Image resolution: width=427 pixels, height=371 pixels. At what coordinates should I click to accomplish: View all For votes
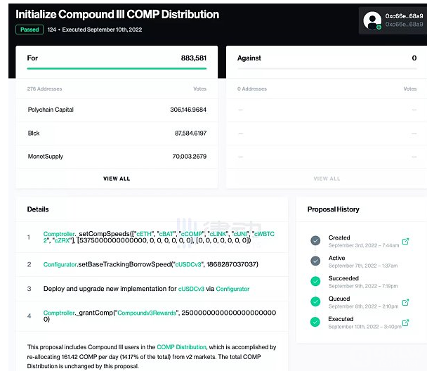pos(117,178)
